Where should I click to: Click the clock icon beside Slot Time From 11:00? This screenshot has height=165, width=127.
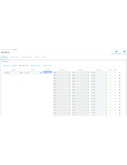point(70,107)
